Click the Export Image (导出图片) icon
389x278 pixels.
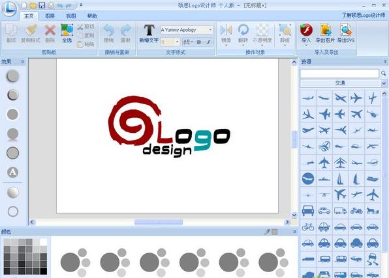point(325,33)
